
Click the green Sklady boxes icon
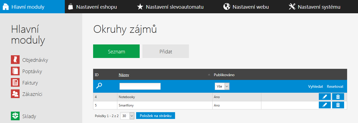click(x=15, y=116)
